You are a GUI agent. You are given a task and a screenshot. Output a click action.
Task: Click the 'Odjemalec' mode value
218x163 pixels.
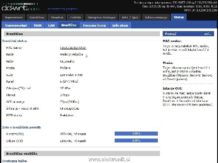67,61
